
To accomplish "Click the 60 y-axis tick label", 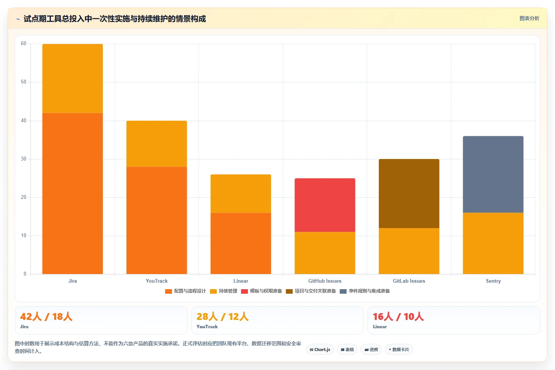I will tap(24, 44).
